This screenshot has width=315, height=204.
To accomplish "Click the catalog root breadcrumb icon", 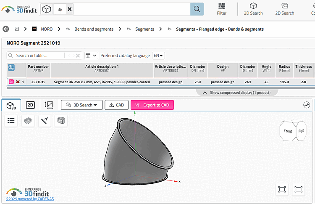I will coord(17,29).
